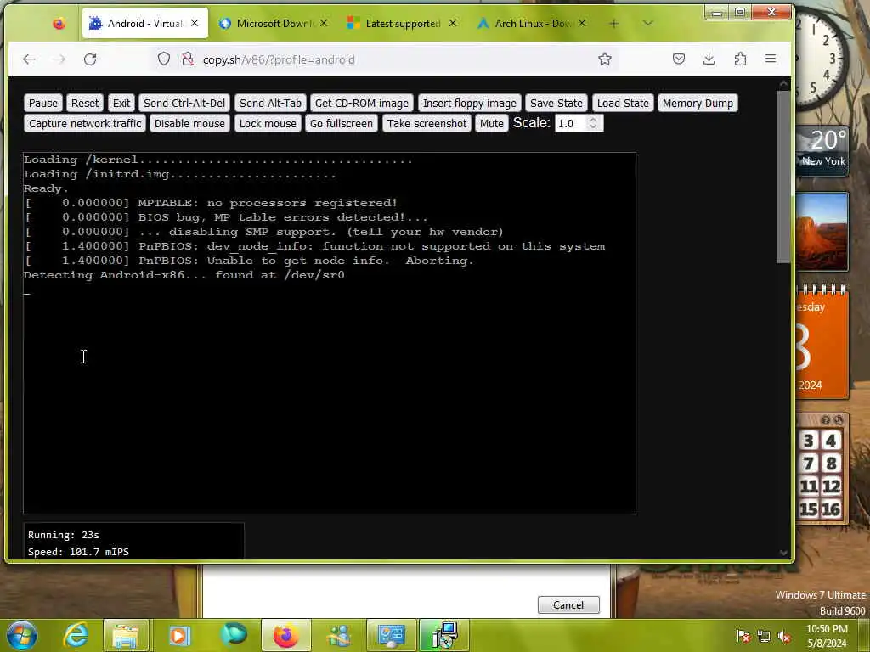Decrease Scale with the stepper down arrow
This screenshot has height=652, width=870.
click(x=593, y=127)
